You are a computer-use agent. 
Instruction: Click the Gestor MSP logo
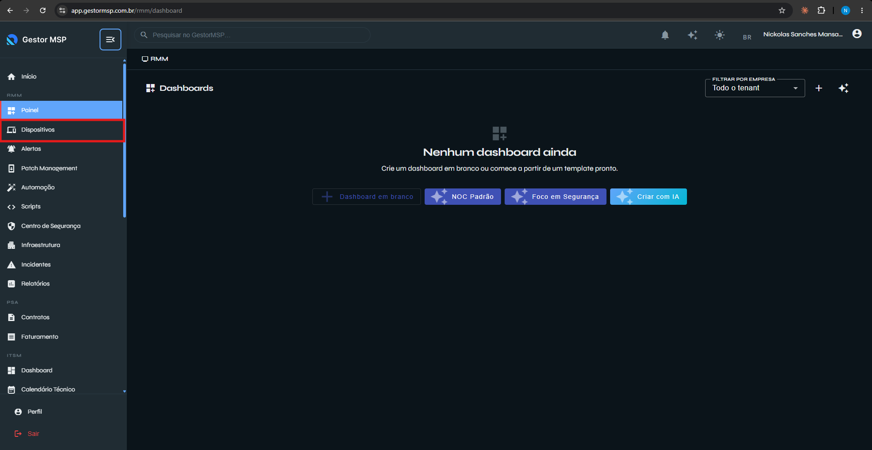click(x=36, y=40)
